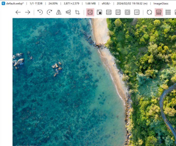Viewport: 176px width, 146px height.
Task: Click the ImageGlass title text
Action: 161,3
